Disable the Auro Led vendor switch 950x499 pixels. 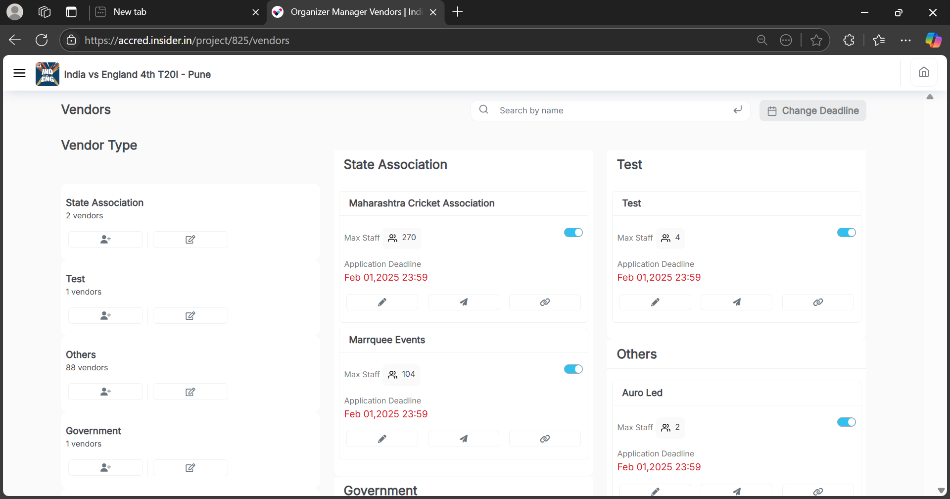coord(846,422)
